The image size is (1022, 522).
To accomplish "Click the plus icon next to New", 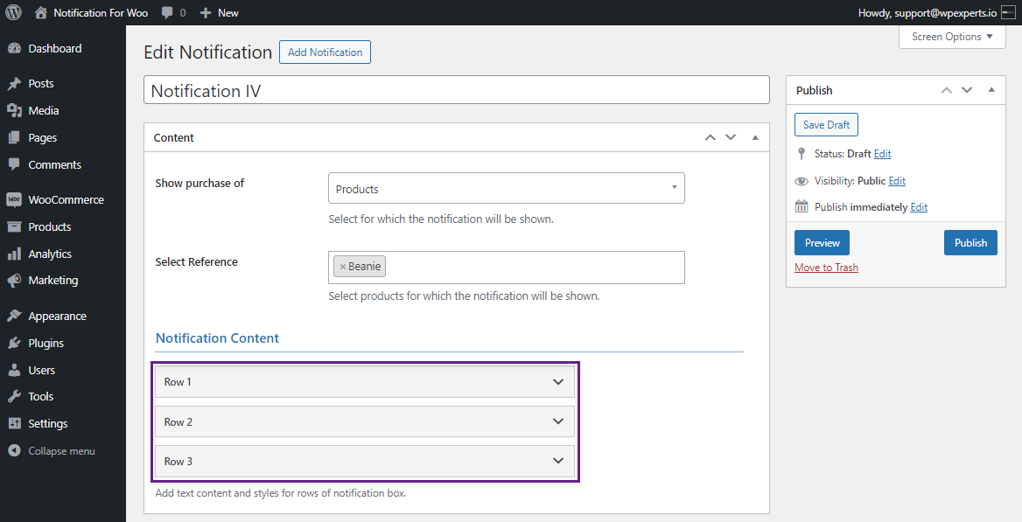I will 206,13.
